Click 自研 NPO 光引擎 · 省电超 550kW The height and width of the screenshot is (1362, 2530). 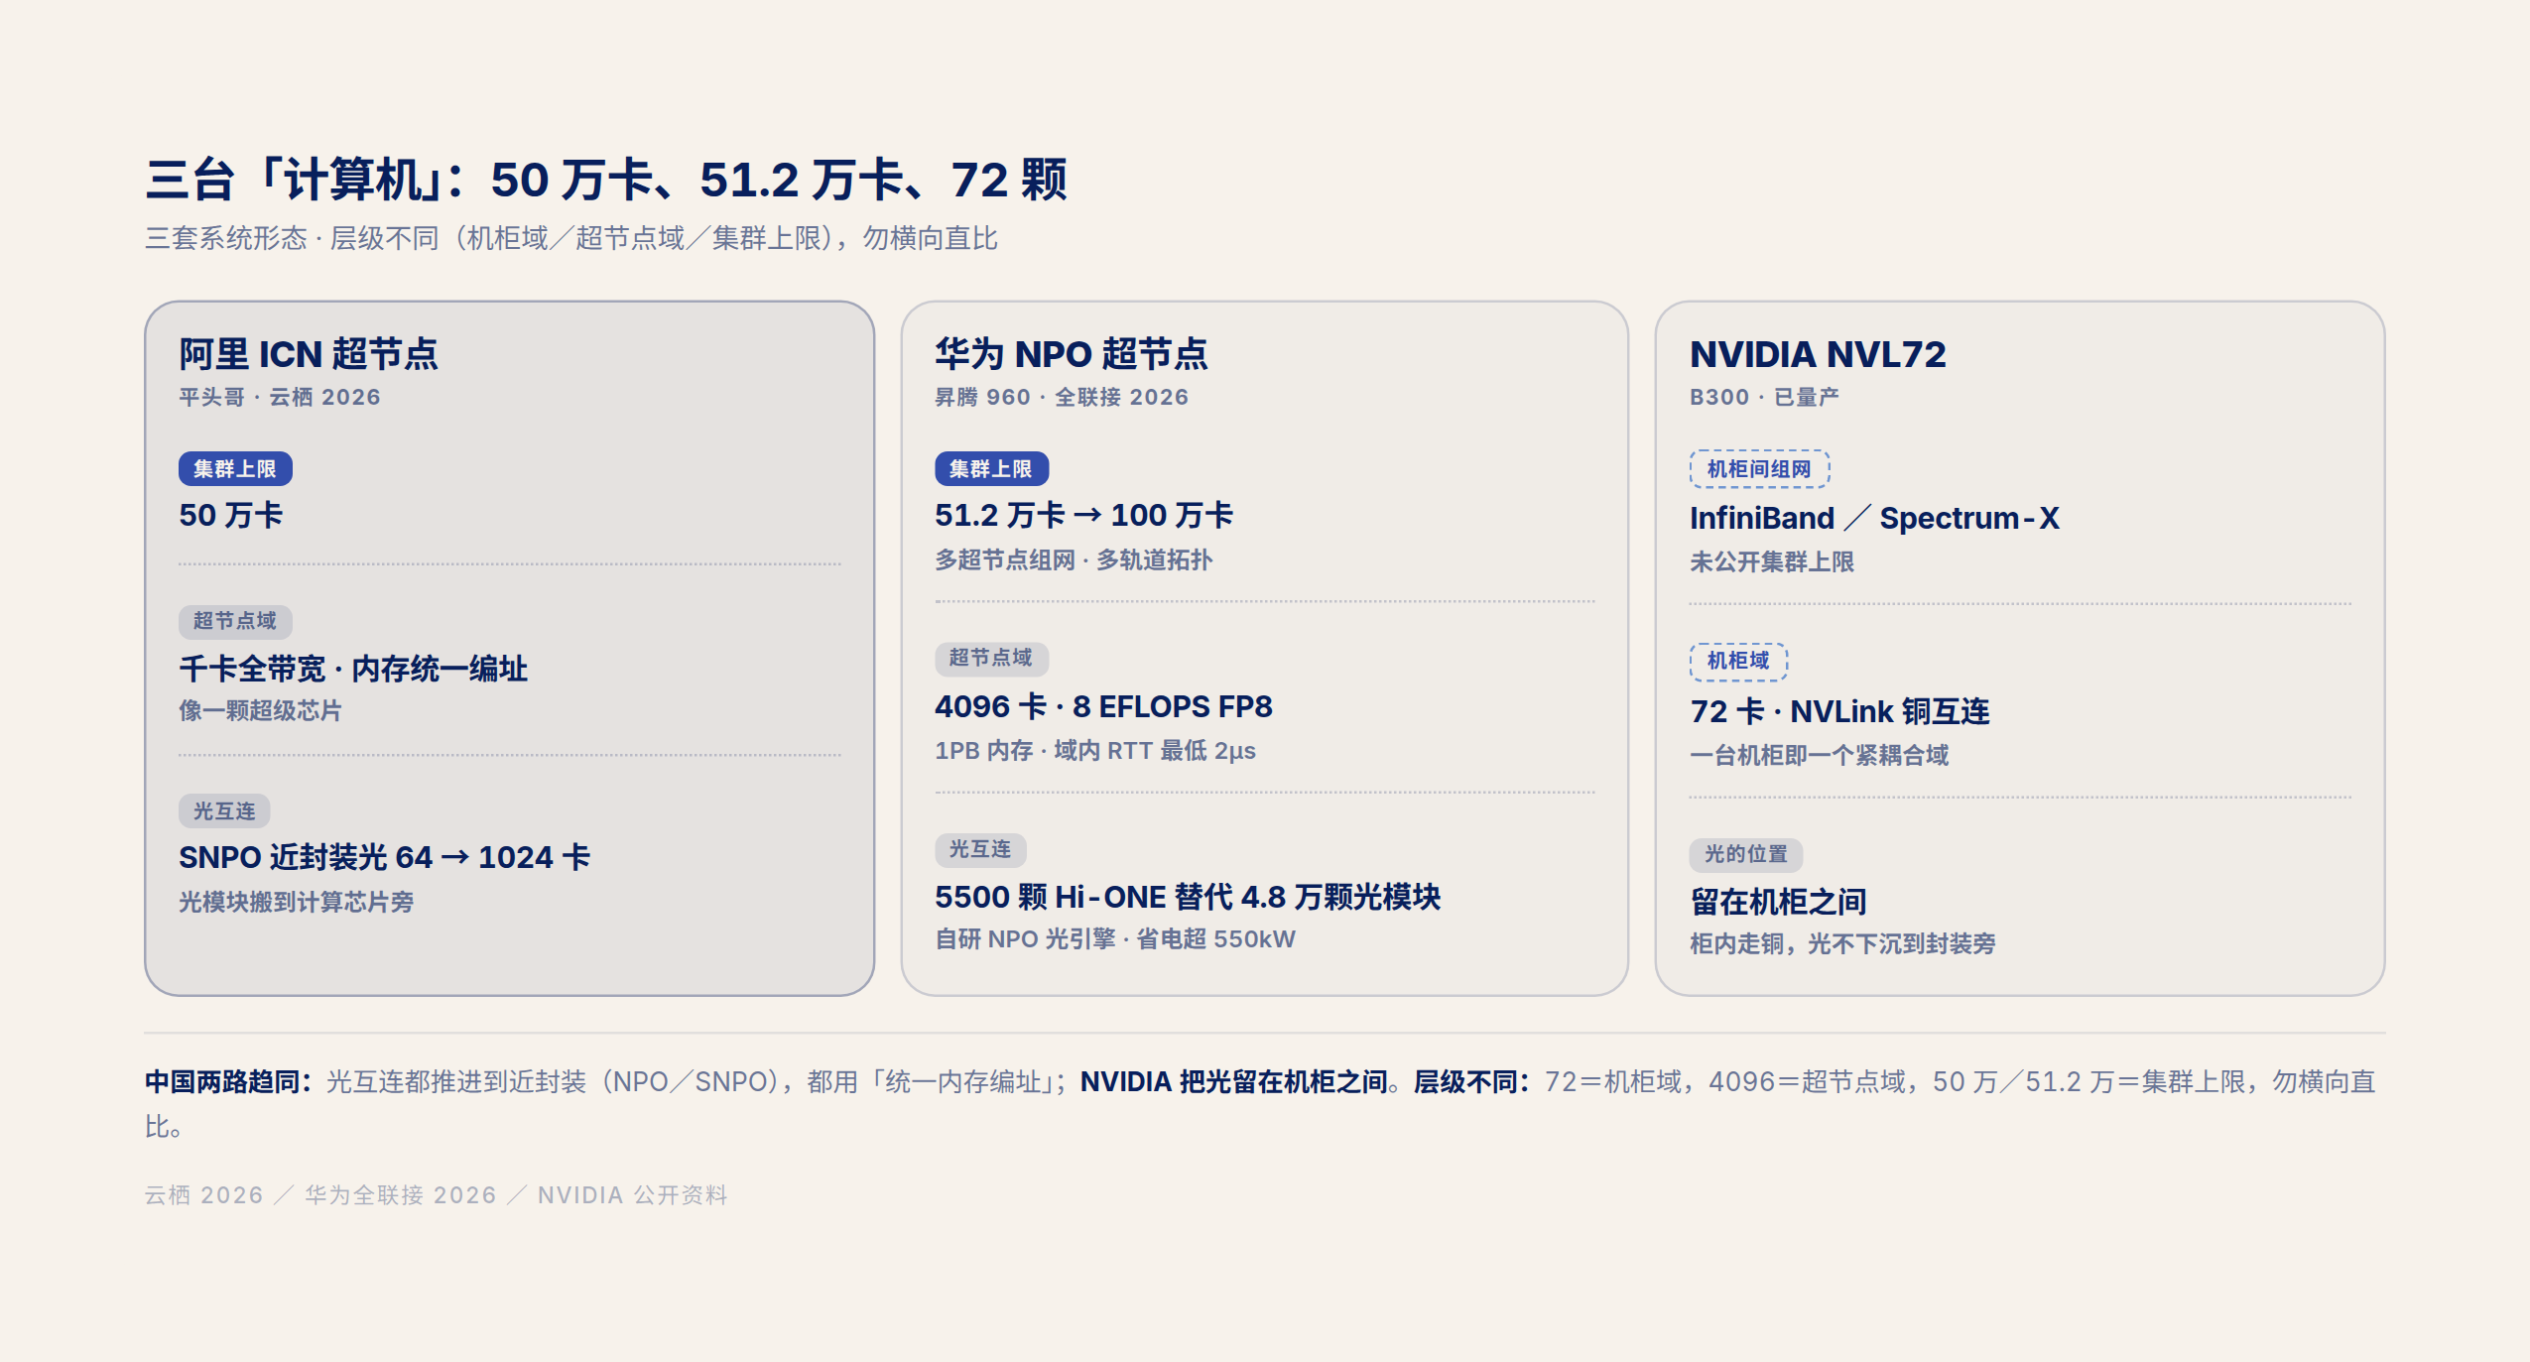pyautogui.click(x=1115, y=938)
